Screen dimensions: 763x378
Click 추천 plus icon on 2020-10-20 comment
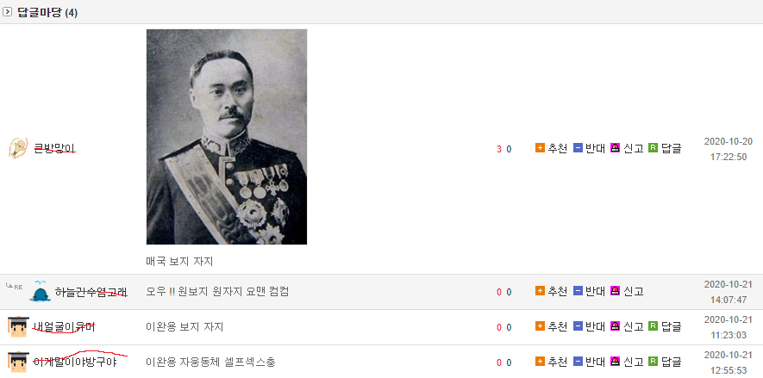(540, 148)
